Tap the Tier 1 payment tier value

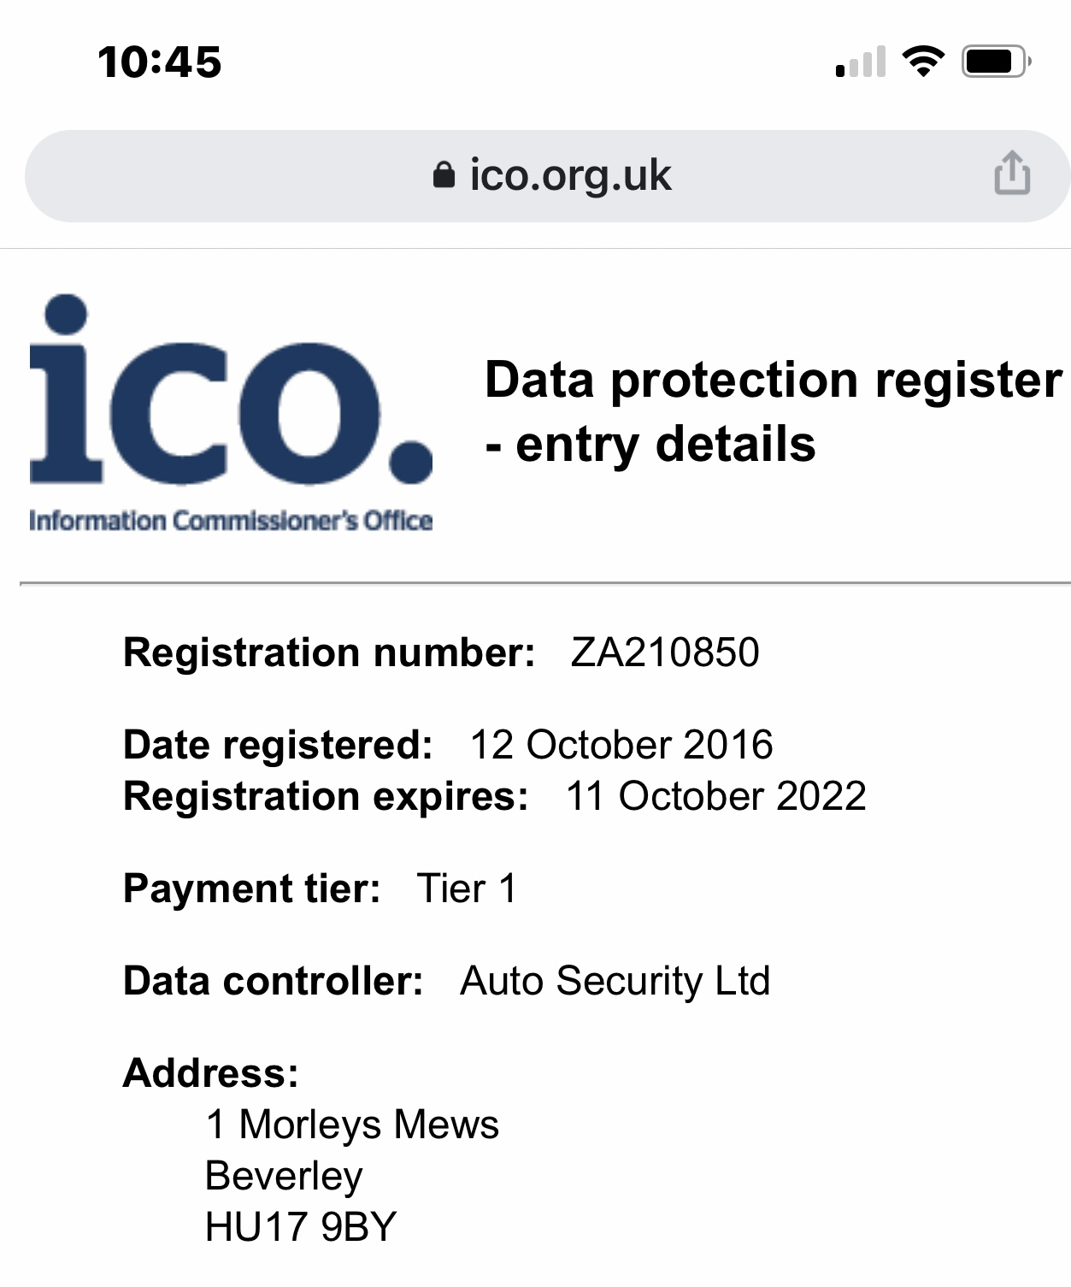pos(467,889)
